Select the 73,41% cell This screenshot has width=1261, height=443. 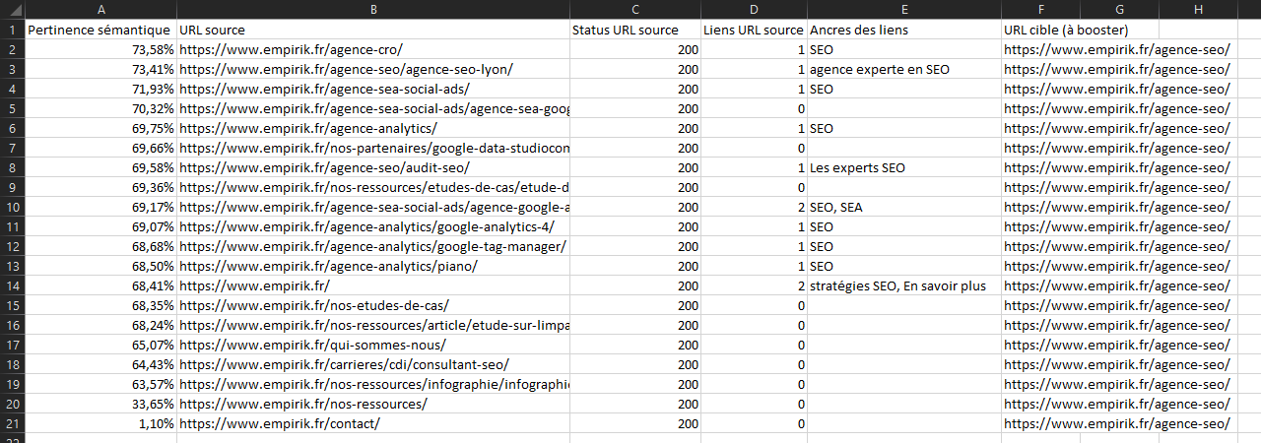tap(100, 69)
